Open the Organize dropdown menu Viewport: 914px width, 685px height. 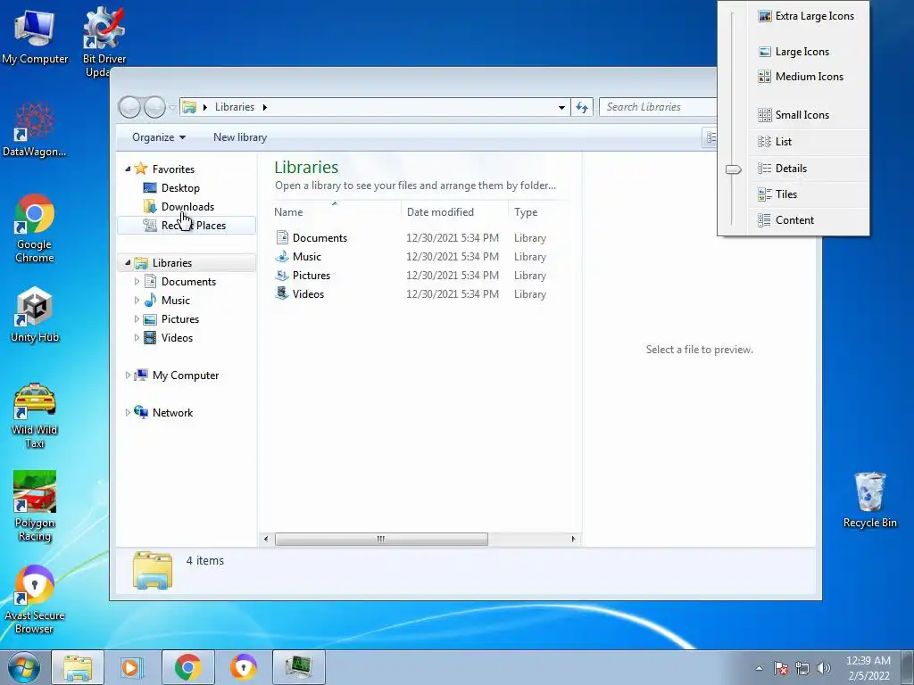click(159, 137)
